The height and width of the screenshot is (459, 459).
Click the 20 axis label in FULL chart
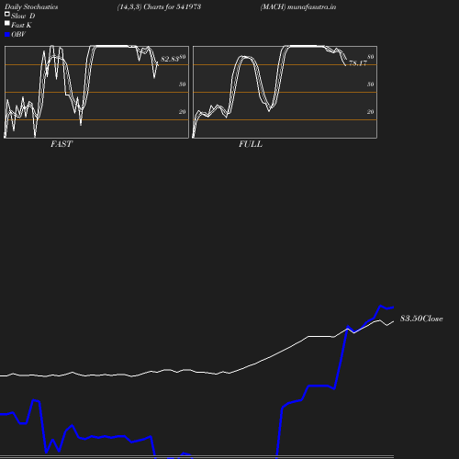tap(371, 112)
